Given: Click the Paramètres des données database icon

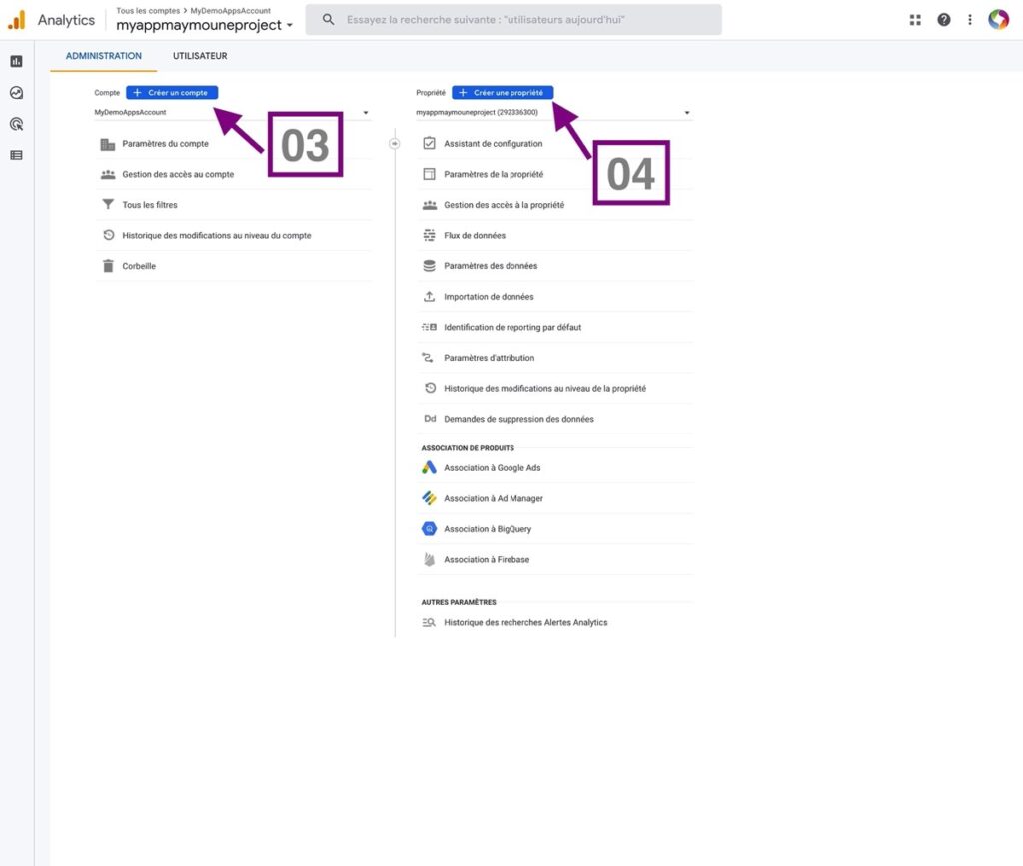Looking at the screenshot, I should coord(429,266).
